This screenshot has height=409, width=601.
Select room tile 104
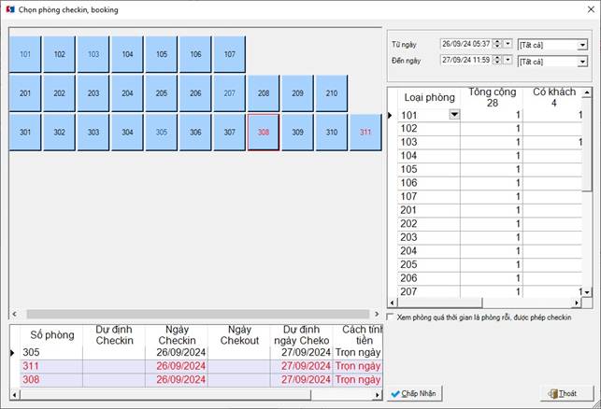pos(127,54)
